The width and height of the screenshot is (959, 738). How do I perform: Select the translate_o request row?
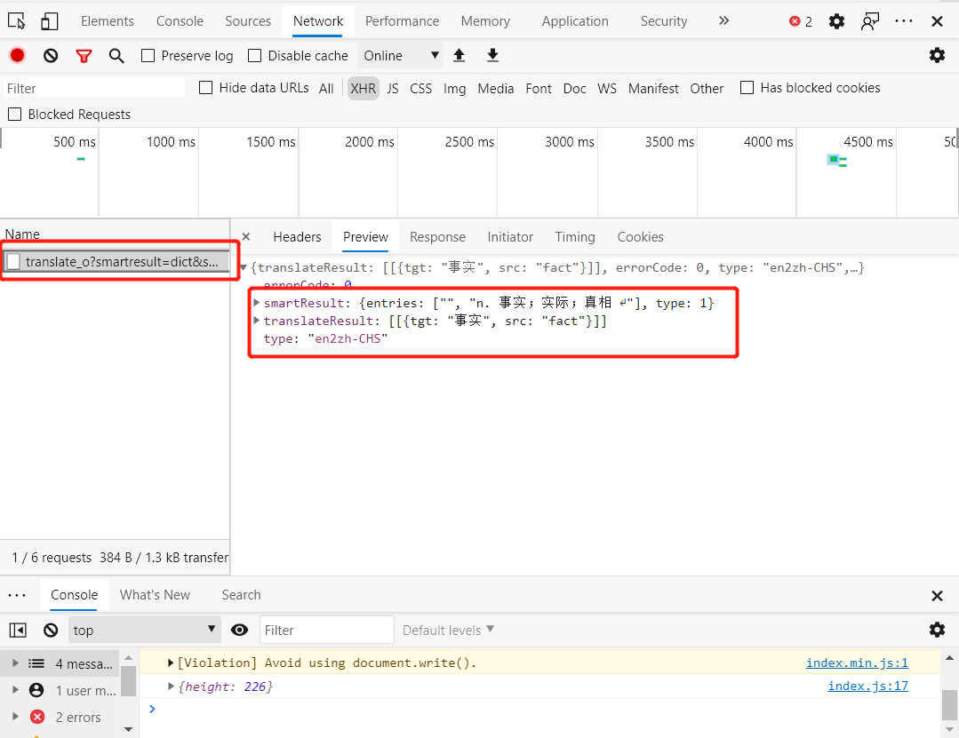116,261
